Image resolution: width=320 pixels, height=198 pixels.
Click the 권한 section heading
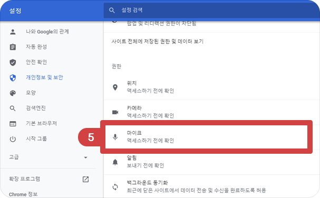(x=117, y=66)
